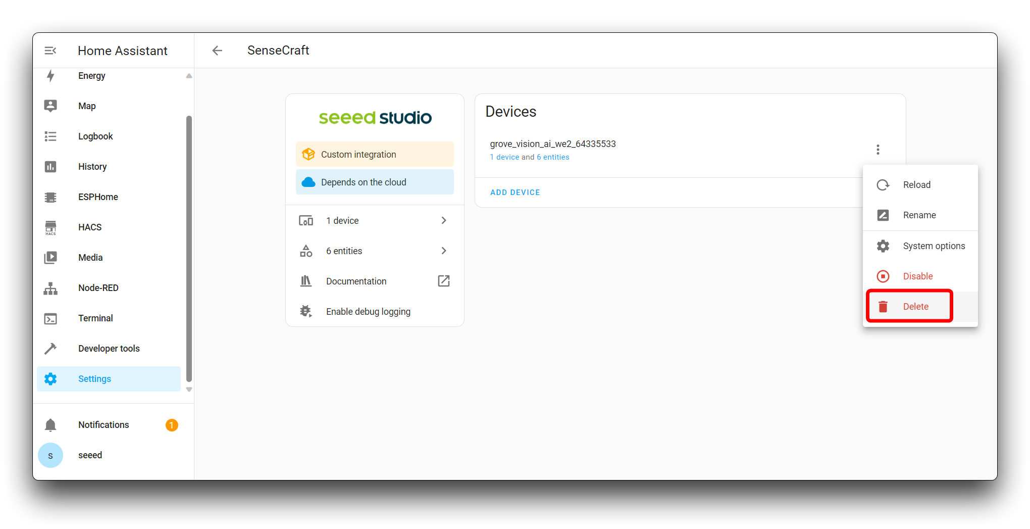The height and width of the screenshot is (529, 1030).
Task: Click the Settings gear icon in the sidebar
Action: [50, 379]
